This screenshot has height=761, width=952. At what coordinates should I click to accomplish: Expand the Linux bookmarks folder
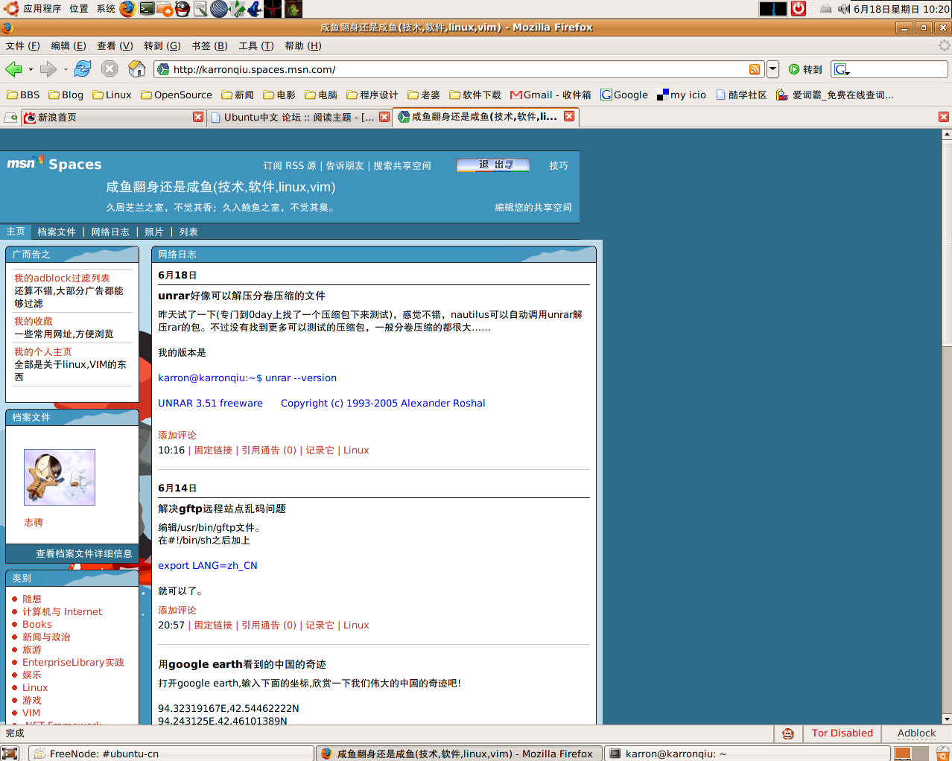click(112, 95)
